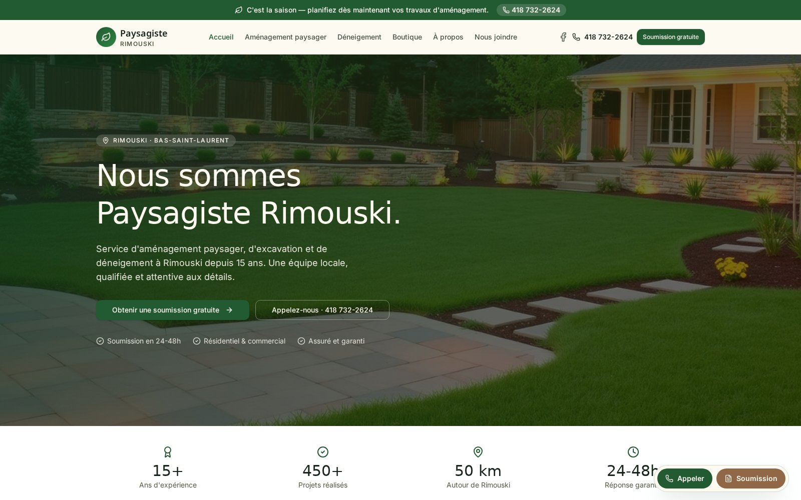Click the Résidentiel & commercial text

(244, 341)
